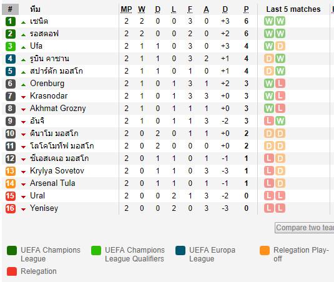The height and width of the screenshot is (282, 334).
Task: Sort table by P points header
Action: pos(246,9)
